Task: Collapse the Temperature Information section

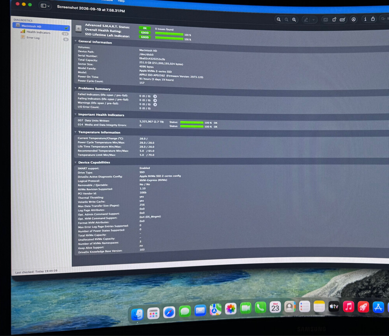Action: pyautogui.click(x=76, y=132)
